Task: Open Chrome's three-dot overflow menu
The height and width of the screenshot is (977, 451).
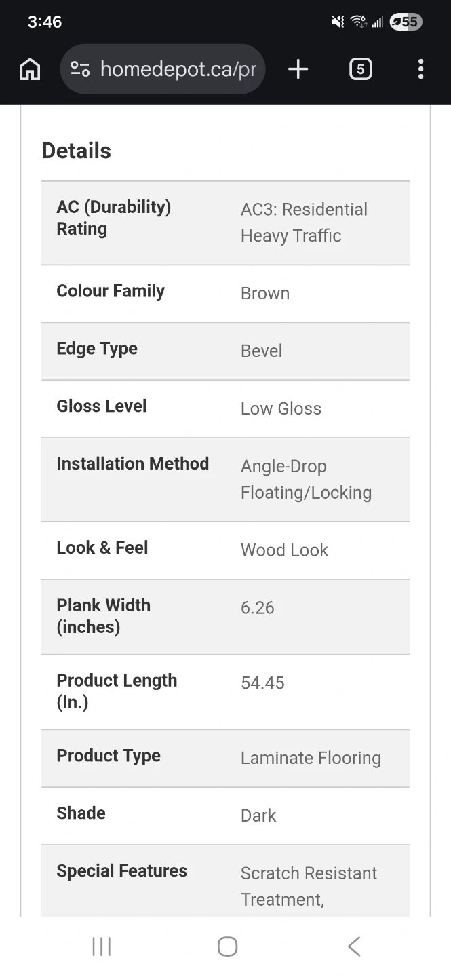Action: click(420, 69)
